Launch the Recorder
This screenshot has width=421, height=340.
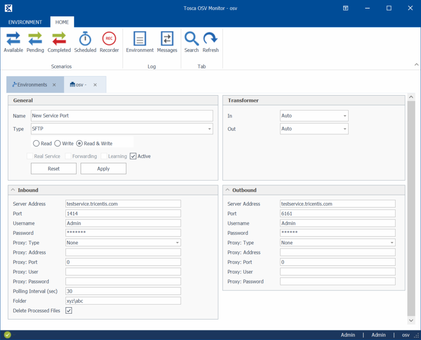point(109,42)
